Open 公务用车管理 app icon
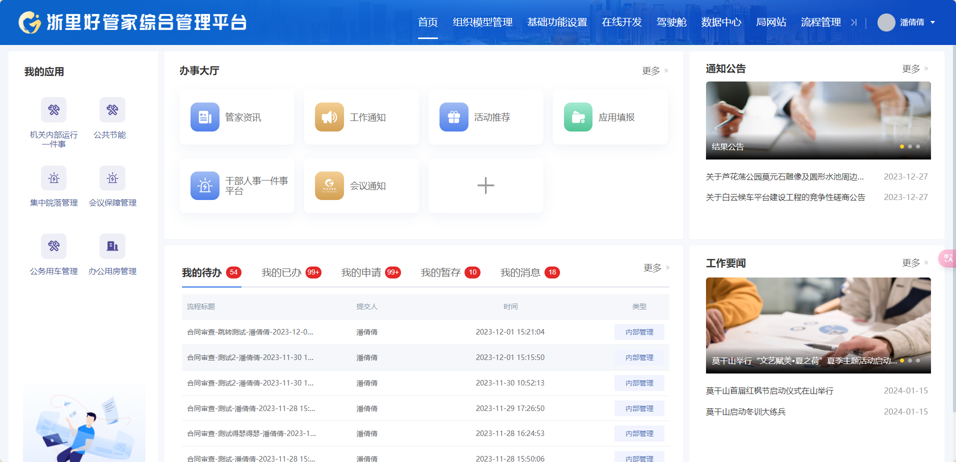 tap(53, 246)
